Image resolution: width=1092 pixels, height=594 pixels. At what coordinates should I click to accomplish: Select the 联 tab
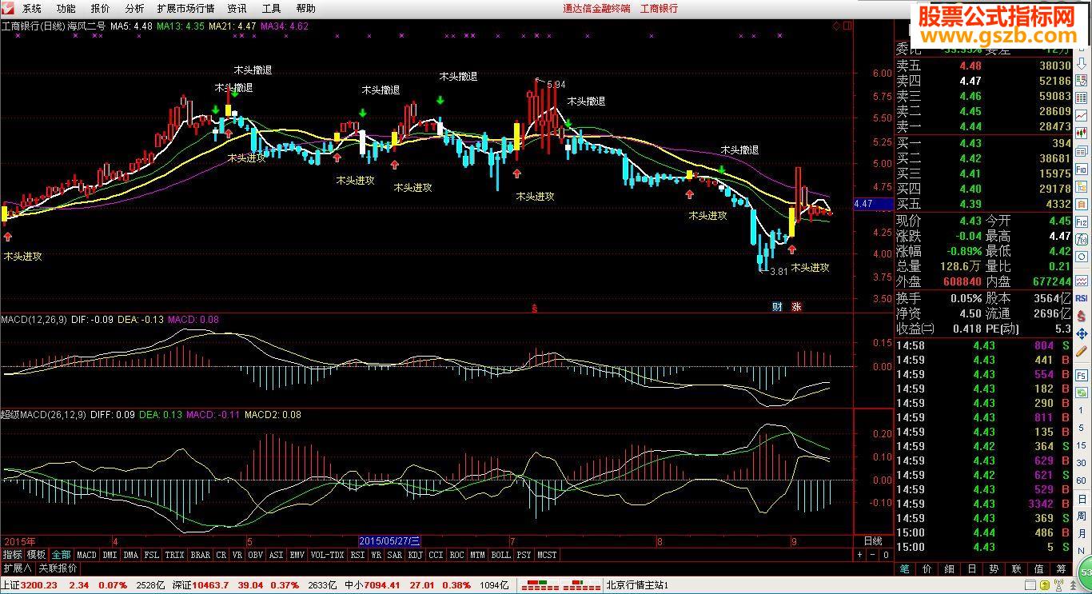1016,569
